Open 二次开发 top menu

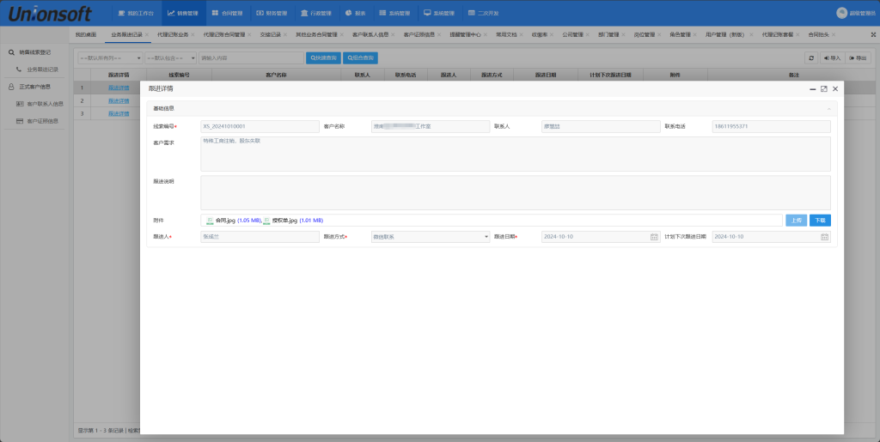pyautogui.click(x=484, y=13)
